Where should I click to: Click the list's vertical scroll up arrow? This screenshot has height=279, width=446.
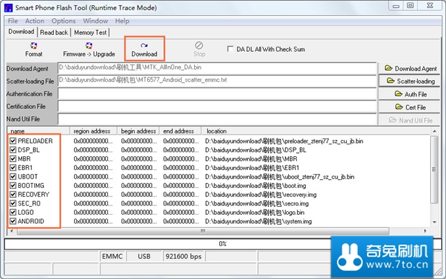pyautogui.click(x=434, y=131)
